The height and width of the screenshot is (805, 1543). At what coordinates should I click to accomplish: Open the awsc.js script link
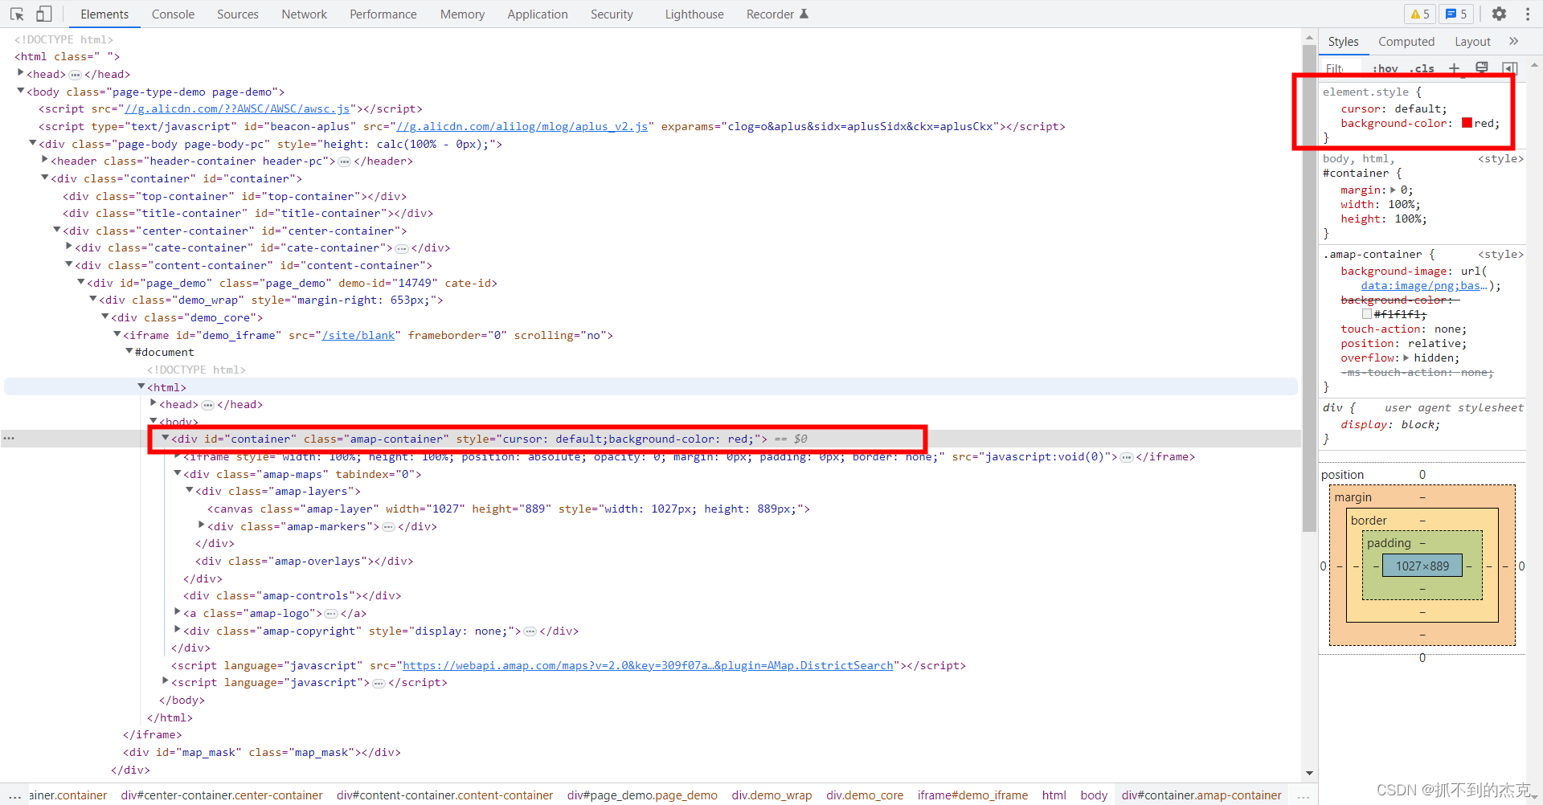237,109
